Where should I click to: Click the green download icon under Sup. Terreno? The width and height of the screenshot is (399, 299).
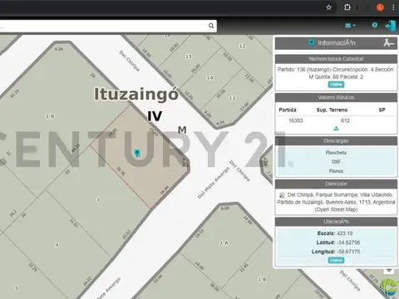tap(336, 128)
